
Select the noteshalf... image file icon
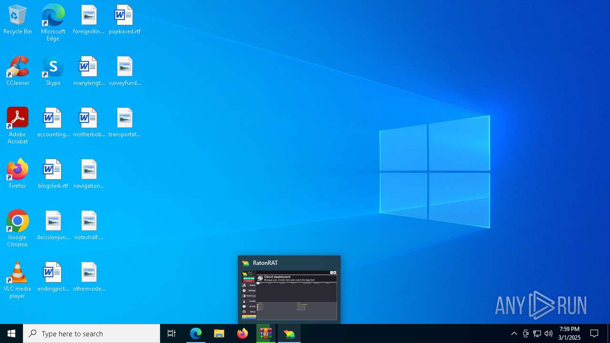coord(89,226)
